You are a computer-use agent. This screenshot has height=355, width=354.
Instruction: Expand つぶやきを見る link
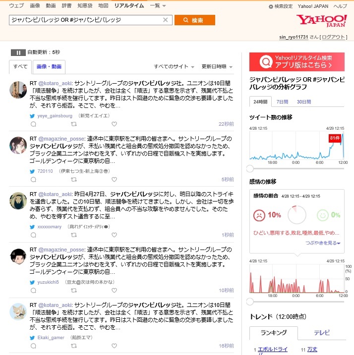pyautogui.click(x=323, y=243)
